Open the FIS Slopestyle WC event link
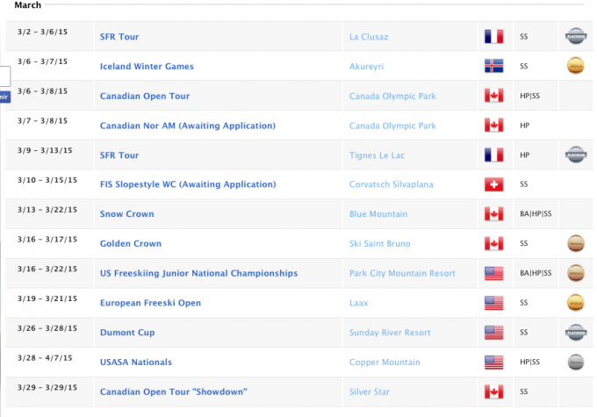This screenshot has width=597, height=417. [x=188, y=184]
